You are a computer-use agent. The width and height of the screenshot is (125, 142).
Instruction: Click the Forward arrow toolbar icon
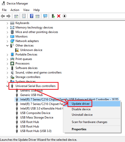click(8, 16)
